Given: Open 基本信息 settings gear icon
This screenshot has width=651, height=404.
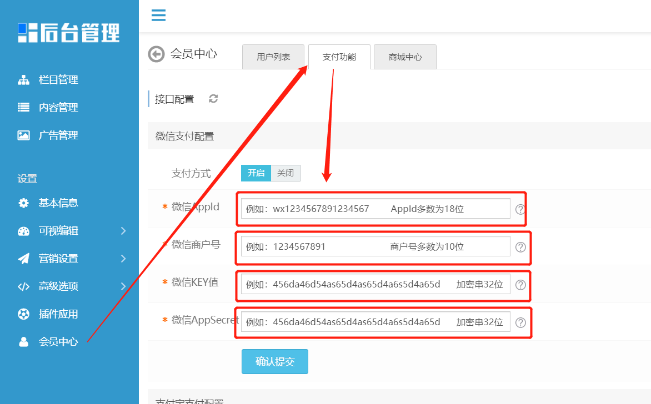Looking at the screenshot, I should [x=23, y=203].
